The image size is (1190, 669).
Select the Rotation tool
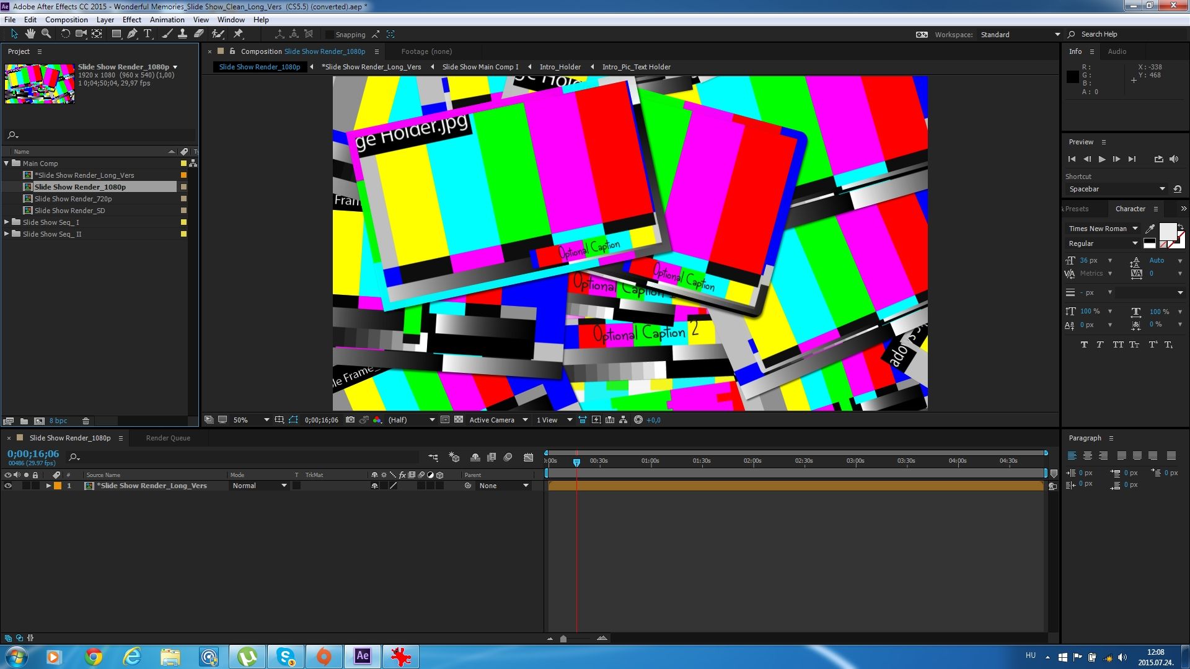[65, 34]
